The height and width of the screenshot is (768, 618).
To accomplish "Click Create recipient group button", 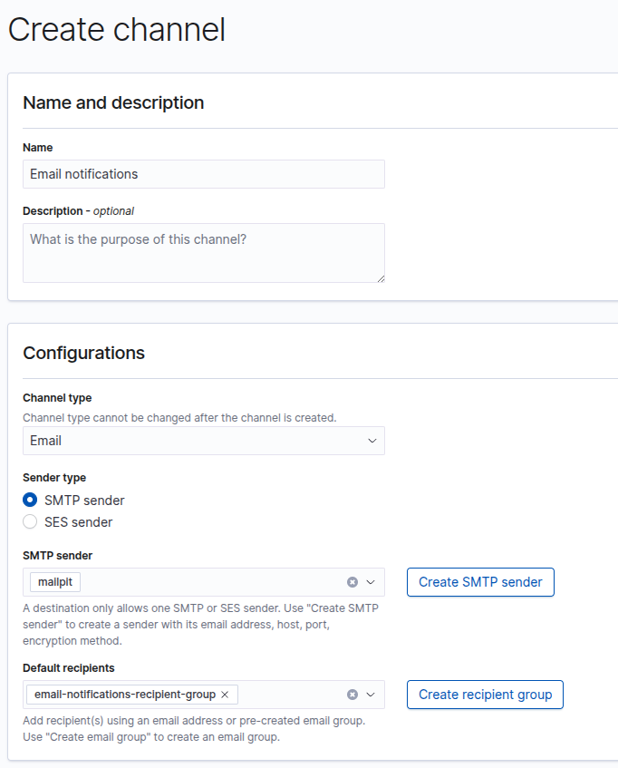I will pos(485,695).
